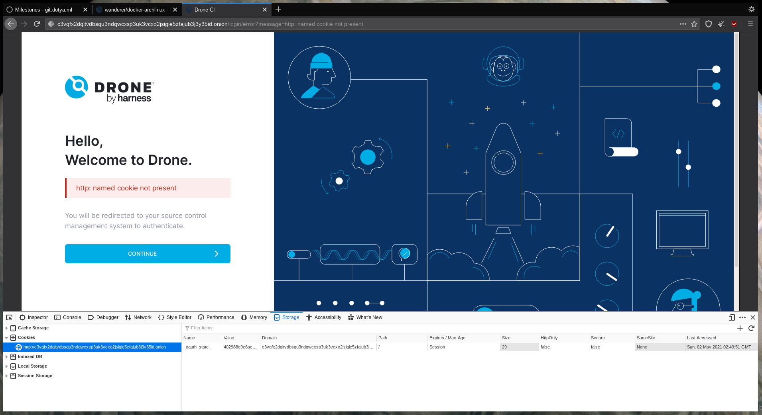Bookmark this page with the star icon
762x415 pixels.
pos(694,24)
